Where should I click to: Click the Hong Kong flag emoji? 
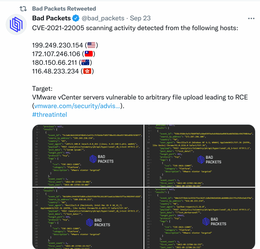click(x=87, y=71)
